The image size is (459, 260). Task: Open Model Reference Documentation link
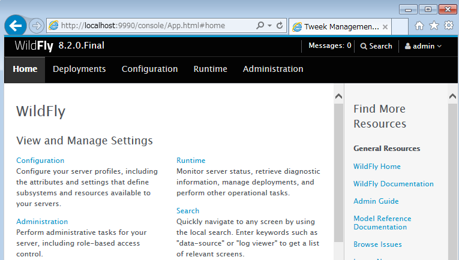[x=382, y=223]
